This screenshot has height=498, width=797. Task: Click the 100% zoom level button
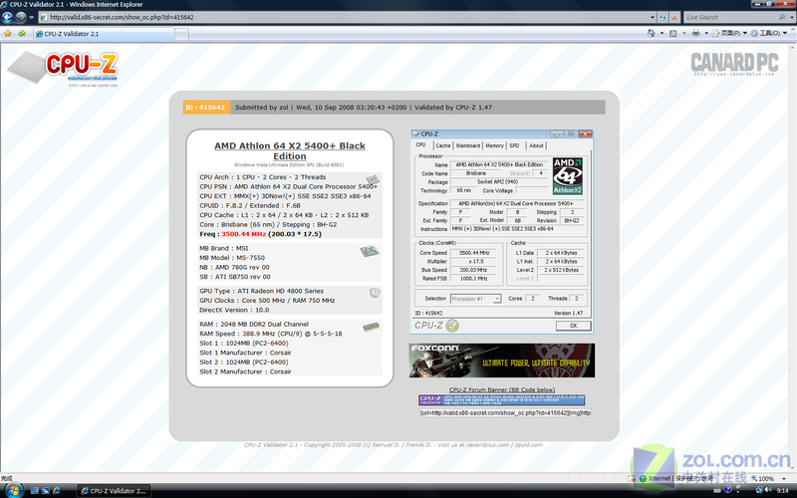pyautogui.click(x=765, y=479)
